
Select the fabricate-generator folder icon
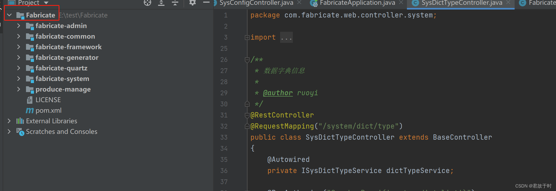[30, 58]
